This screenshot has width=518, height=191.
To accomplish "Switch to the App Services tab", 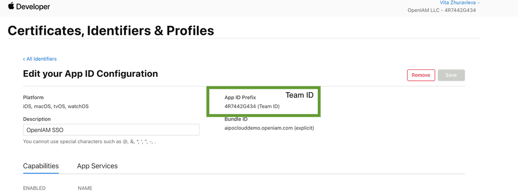I will coord(97,166).
